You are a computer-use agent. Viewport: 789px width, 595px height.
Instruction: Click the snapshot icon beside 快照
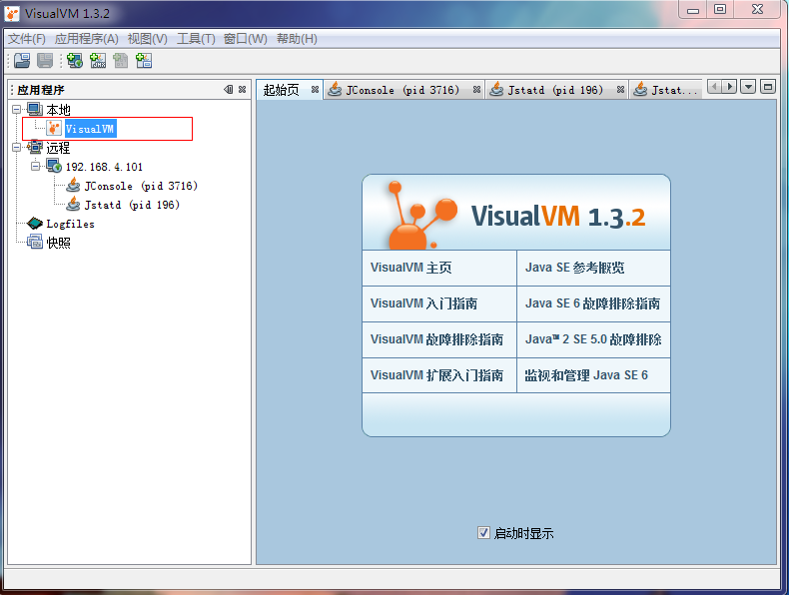pos(35,242)
